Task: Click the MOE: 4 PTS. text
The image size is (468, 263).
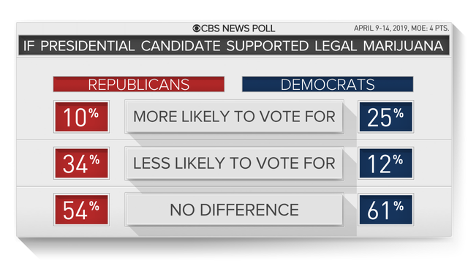Action: click(430, 28)
